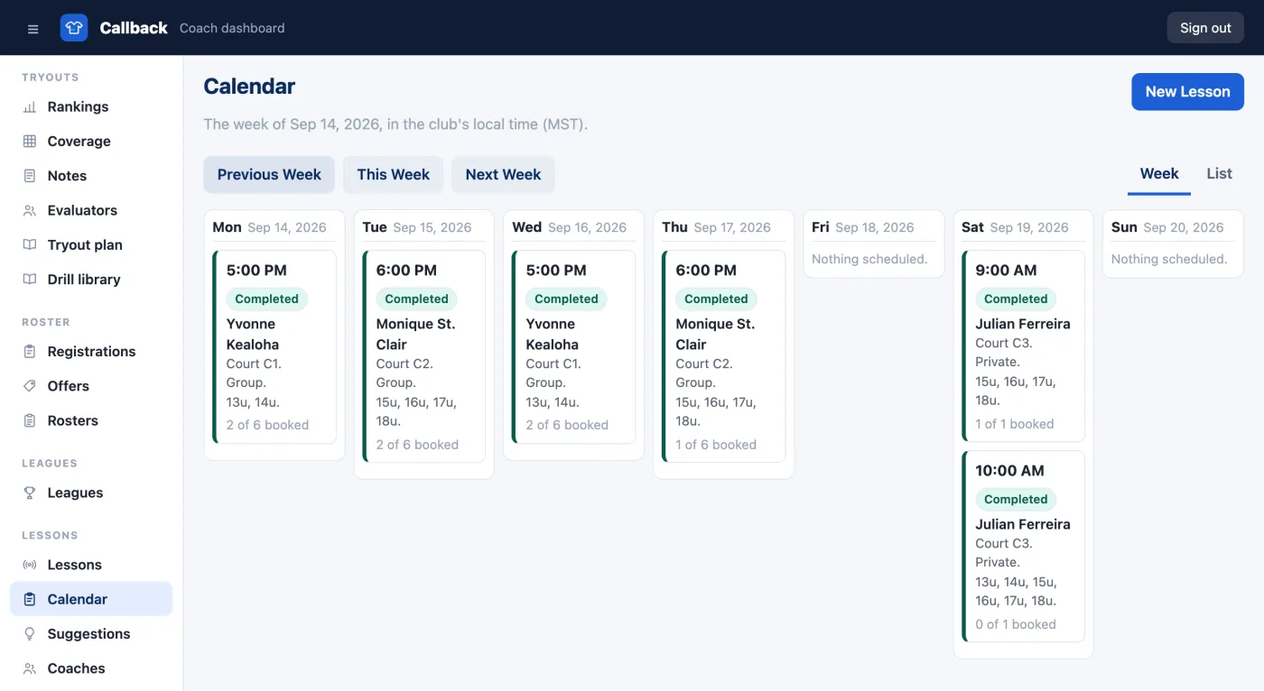1264x691 pixels.
Task: Open the Tryout plan page
Action: tap(91, 244)
